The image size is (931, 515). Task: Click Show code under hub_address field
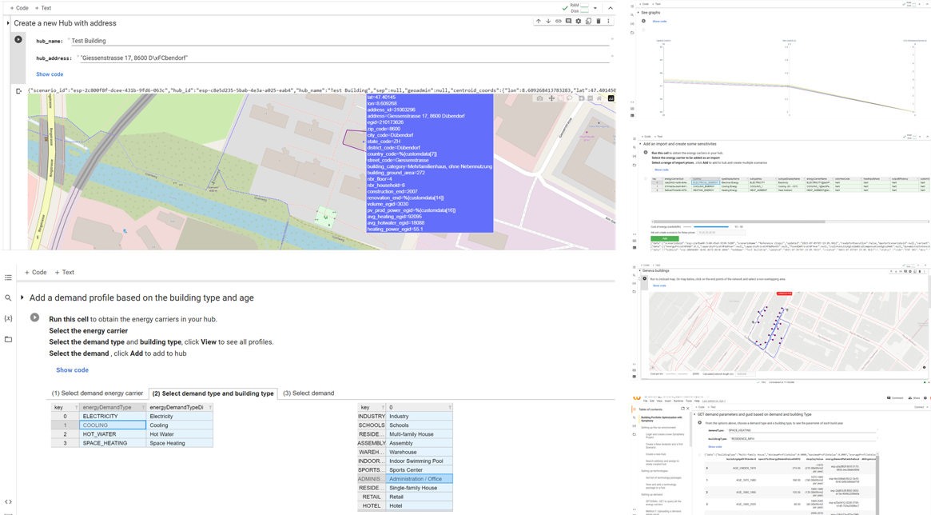coord(50,74)
